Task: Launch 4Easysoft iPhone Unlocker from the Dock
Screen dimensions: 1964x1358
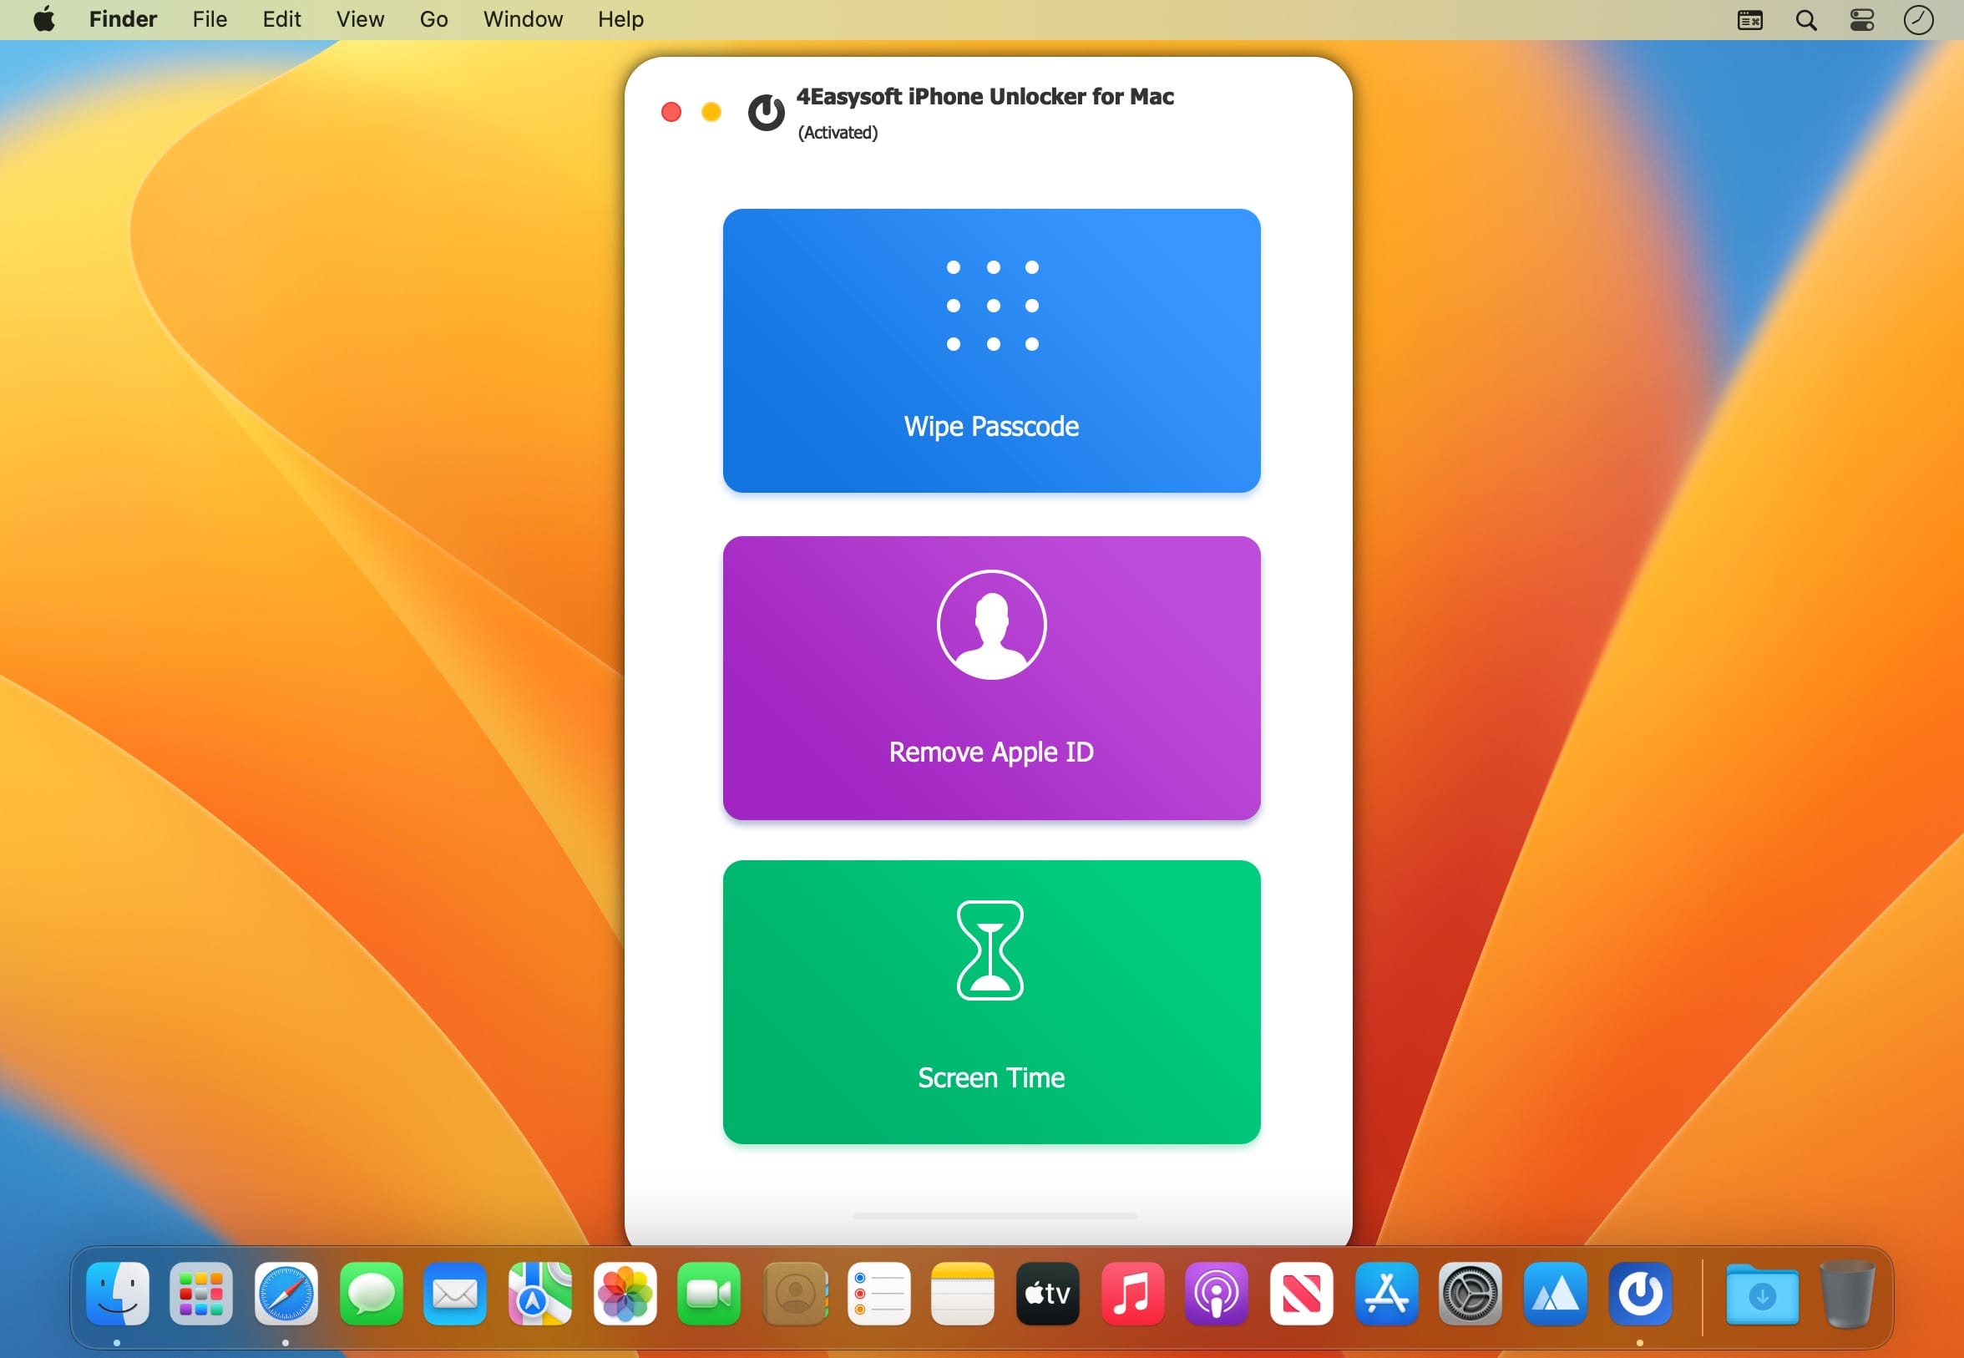Action: coord(1639,1295)
